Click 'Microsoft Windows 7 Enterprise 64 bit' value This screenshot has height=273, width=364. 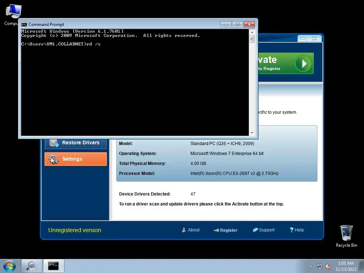[x=227, y=154]
